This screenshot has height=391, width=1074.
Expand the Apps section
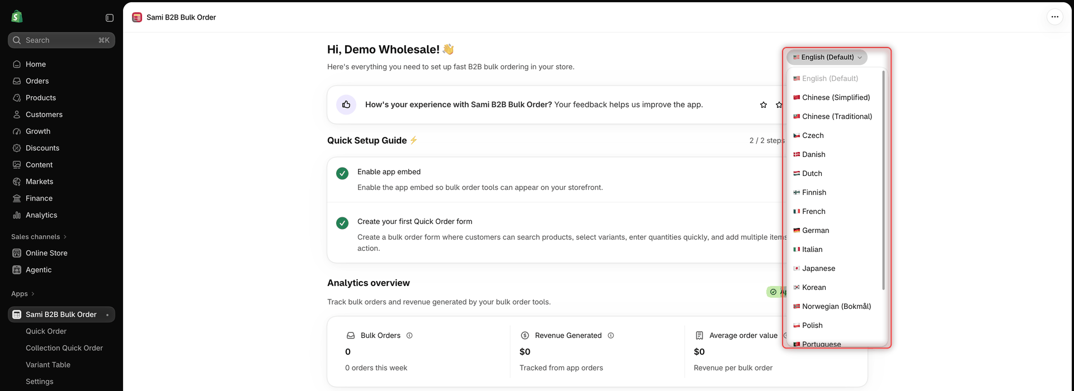tap(23, 294)
